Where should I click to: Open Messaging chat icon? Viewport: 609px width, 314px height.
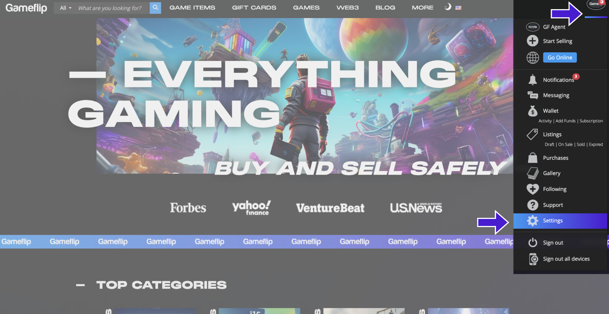point(532,95)
